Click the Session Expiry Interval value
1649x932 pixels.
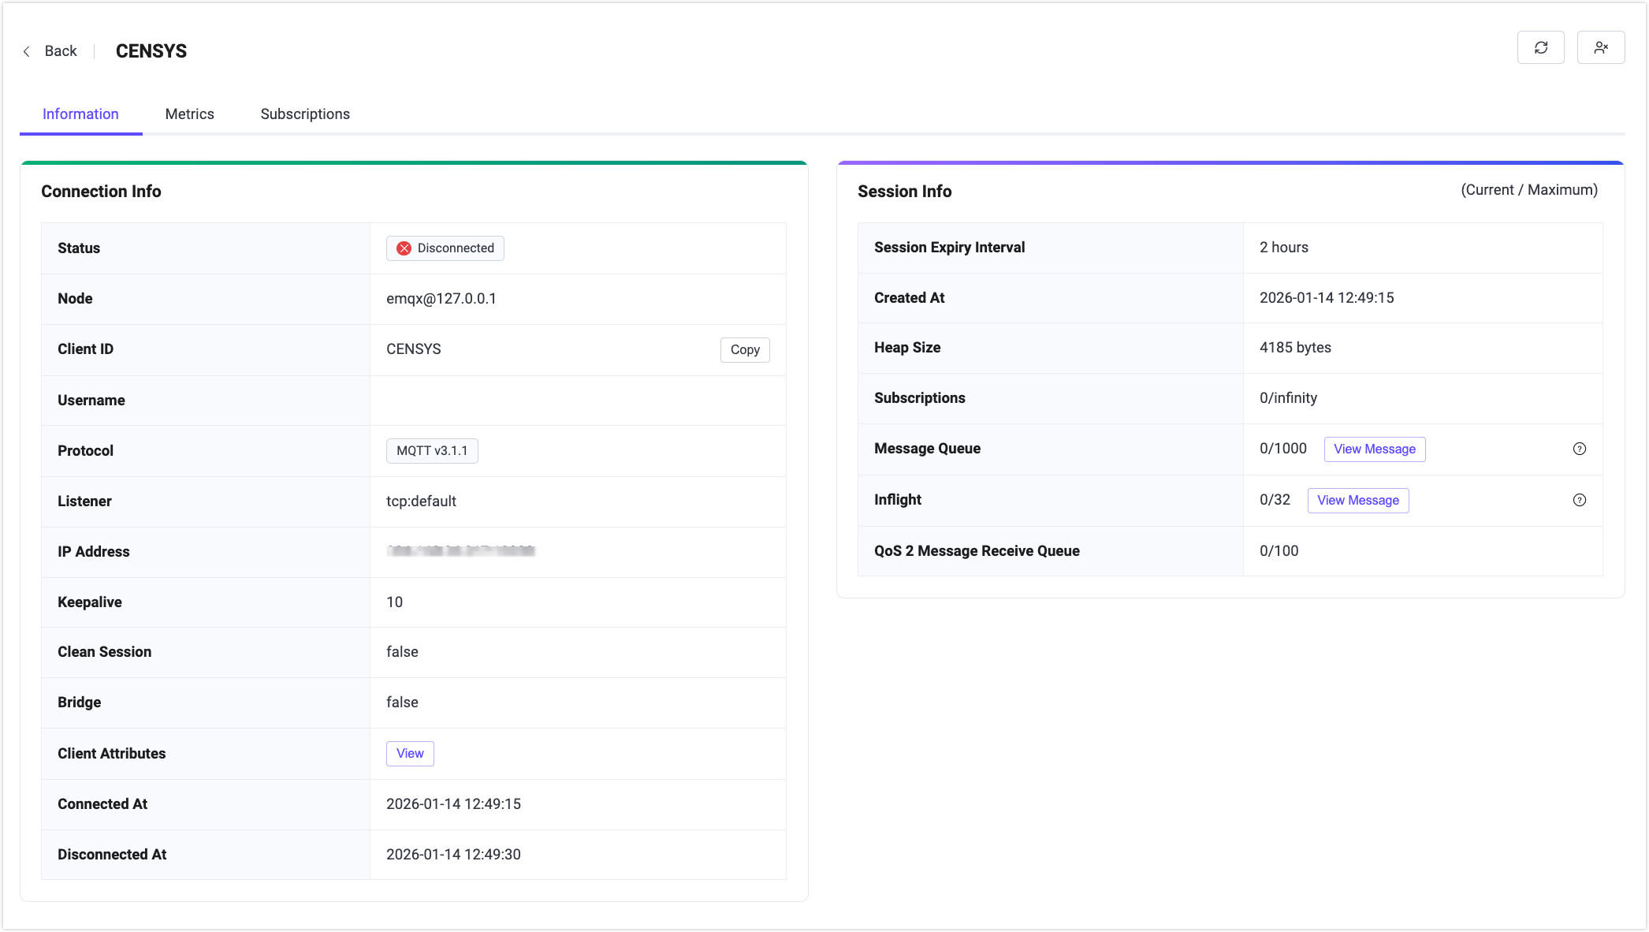coord(1283,248)
